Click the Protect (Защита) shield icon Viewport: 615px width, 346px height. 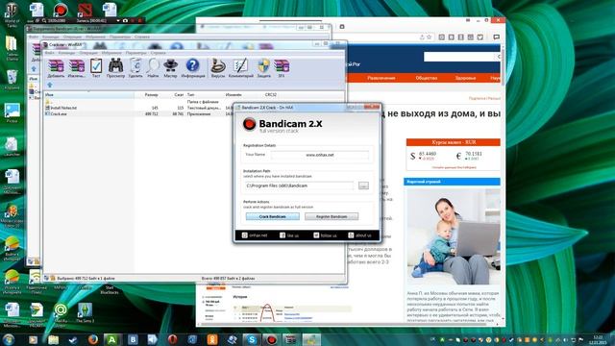click(x=264, y=68)
